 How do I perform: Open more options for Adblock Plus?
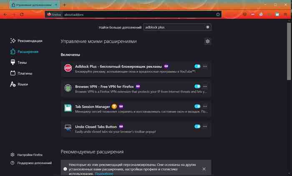pos(205,66)
